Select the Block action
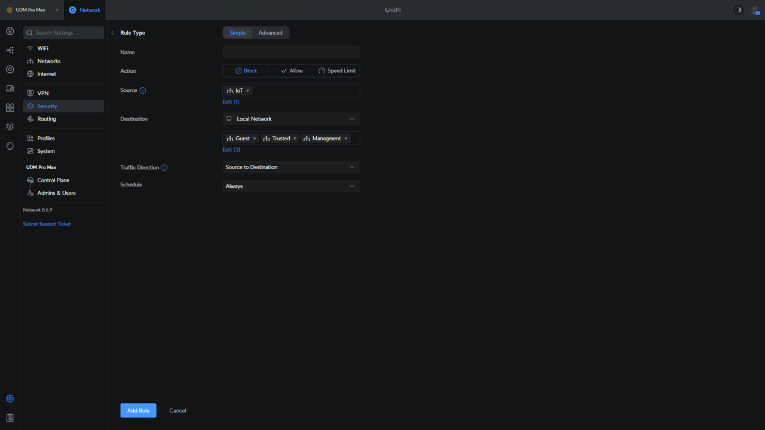The height and width of the screenshot is (430, 765). (246, 70)
